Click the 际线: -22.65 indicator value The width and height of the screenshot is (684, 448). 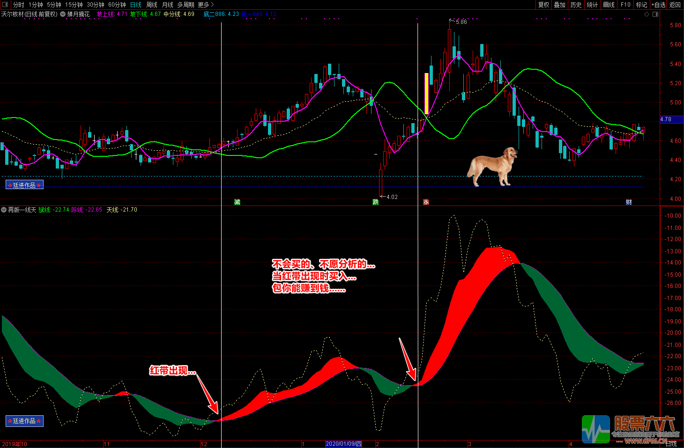coord(87,210)
